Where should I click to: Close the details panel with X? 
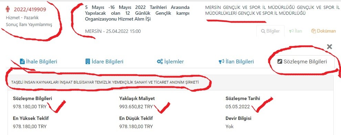click(x=330, y=47)
